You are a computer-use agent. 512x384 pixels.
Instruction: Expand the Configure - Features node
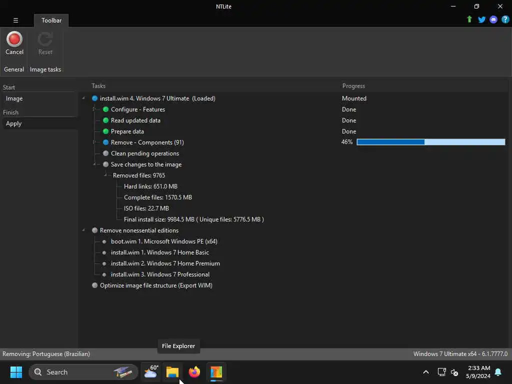[x=94, y=109]
